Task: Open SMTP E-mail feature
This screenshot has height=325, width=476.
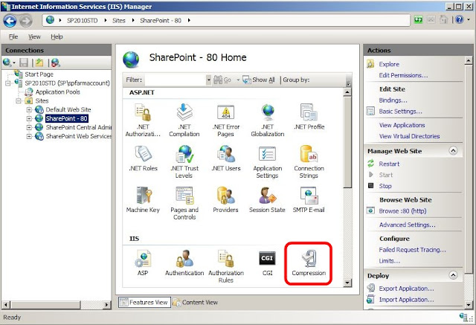Action: pyautogui.click(x=309, y=200)
